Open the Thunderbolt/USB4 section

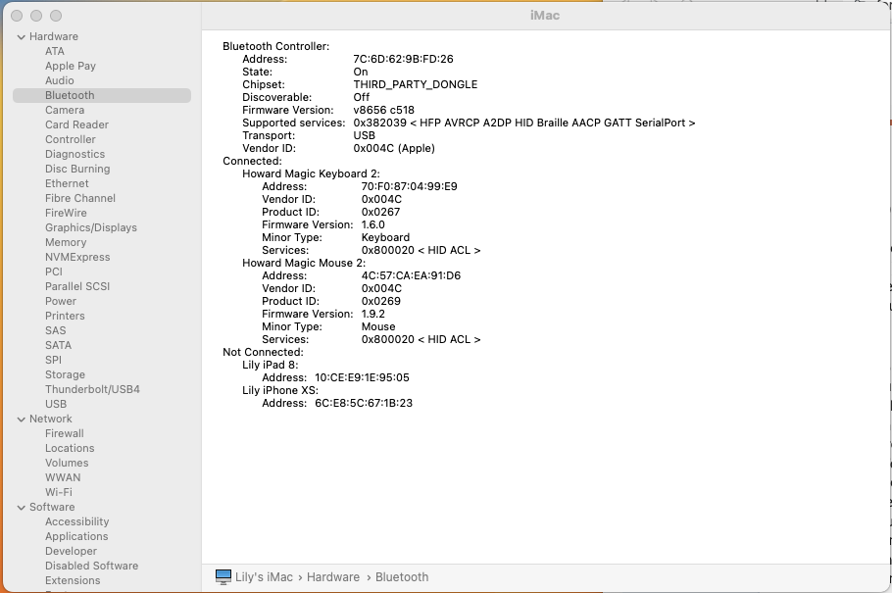tap(91, 389)
